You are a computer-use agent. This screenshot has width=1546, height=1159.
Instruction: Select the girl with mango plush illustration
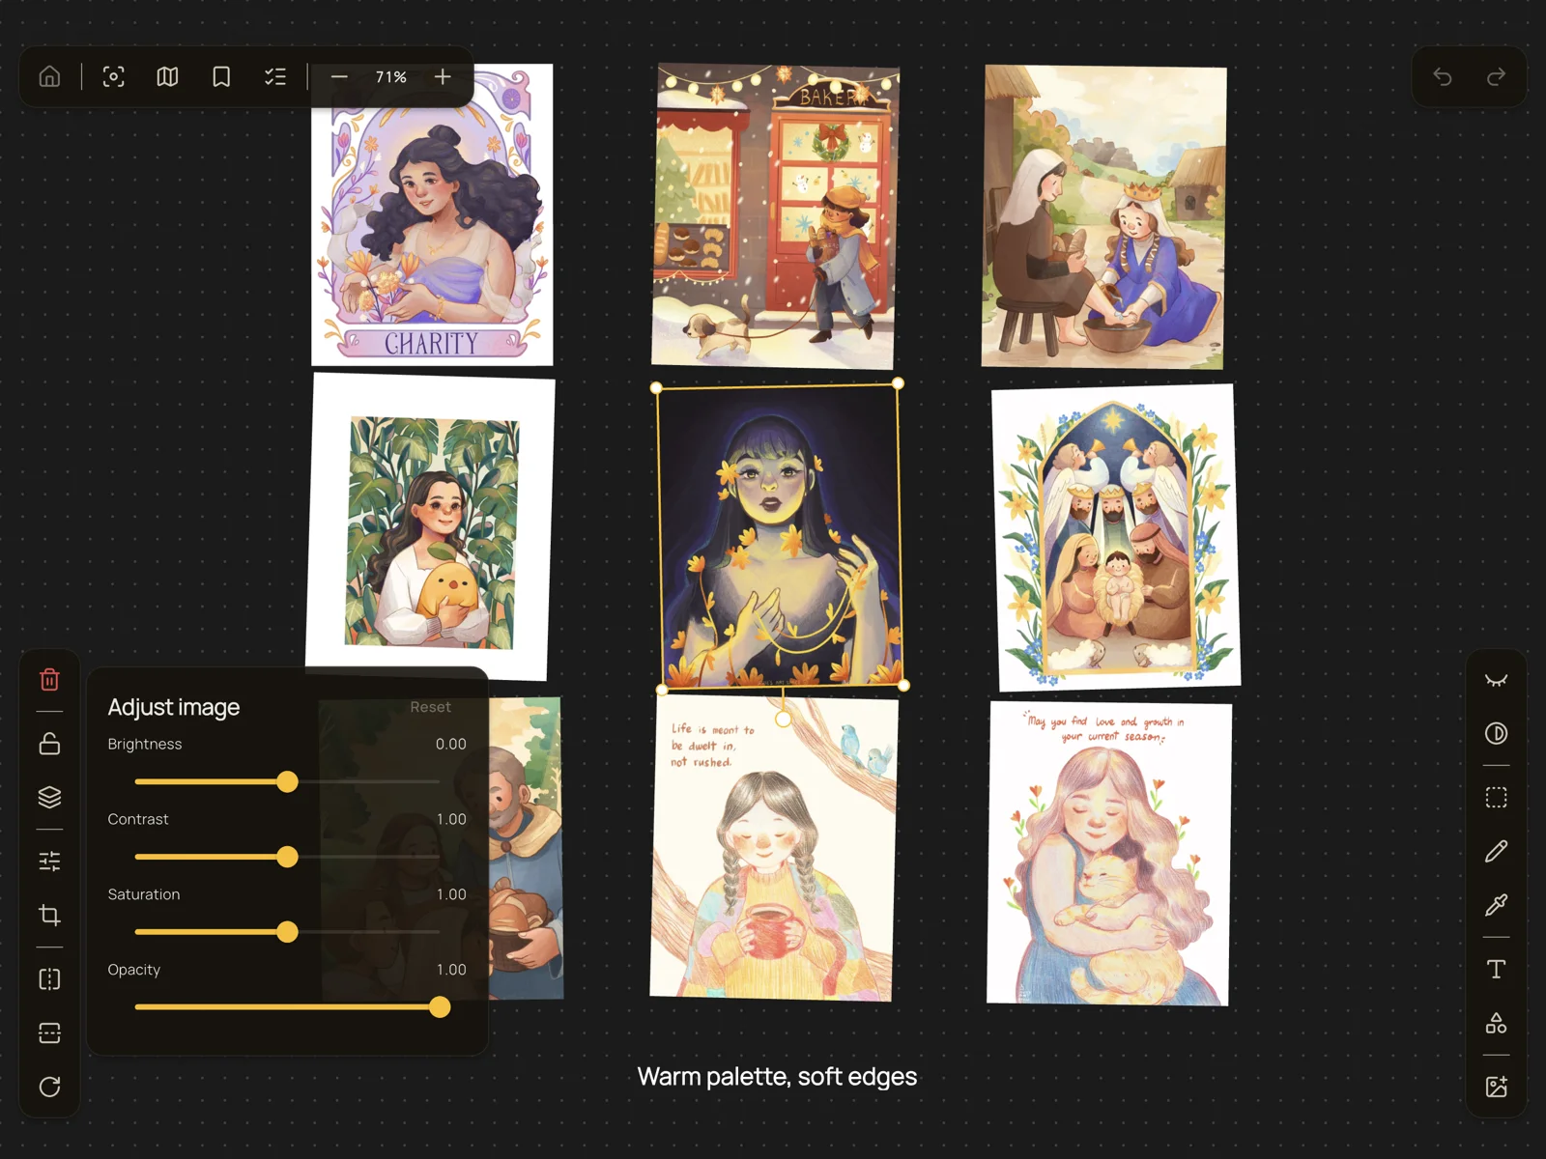(430, 526)
